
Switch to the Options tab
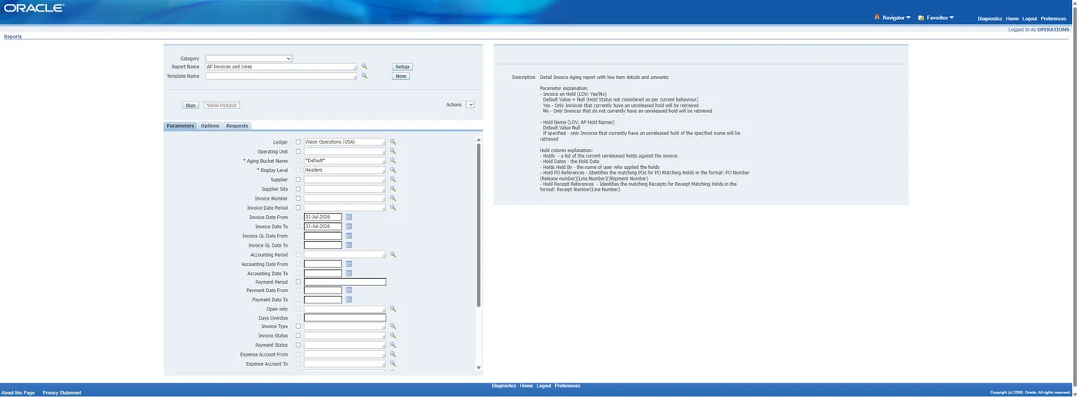210,126
